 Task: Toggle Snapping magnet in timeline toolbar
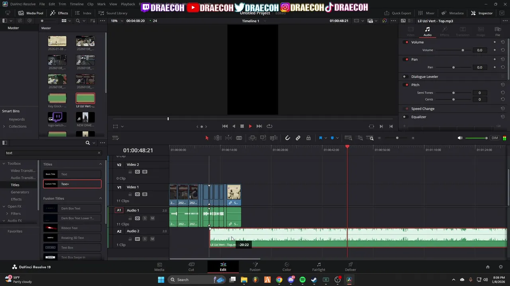point(287,138)
